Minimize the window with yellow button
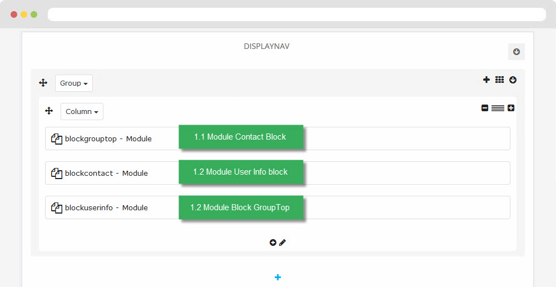The width and height of the screenshot is (556, 287). [24, 14]
